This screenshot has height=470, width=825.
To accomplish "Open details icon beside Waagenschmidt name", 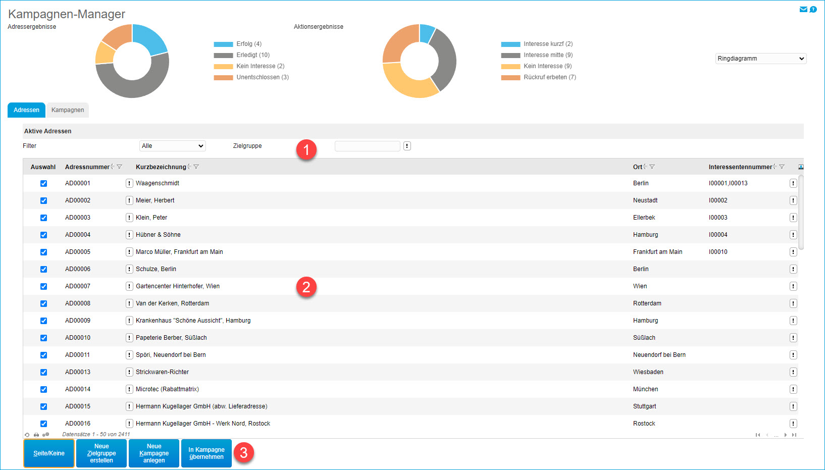I will coord(129,183).
